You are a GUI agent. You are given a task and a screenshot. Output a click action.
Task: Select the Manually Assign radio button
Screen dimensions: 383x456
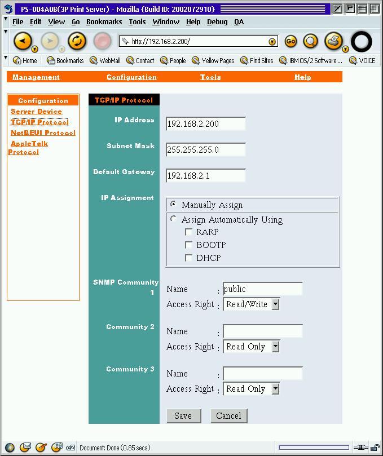coord(173,205)
